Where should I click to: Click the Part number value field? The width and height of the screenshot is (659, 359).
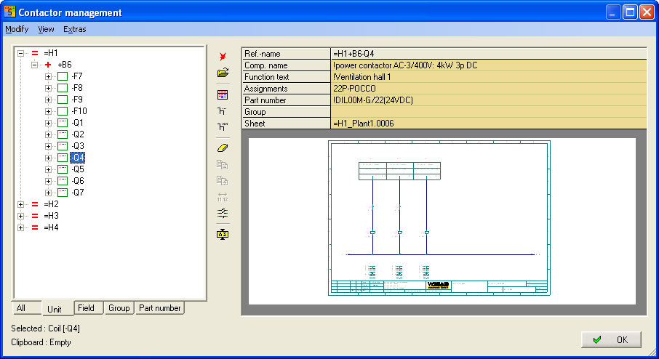489,100
